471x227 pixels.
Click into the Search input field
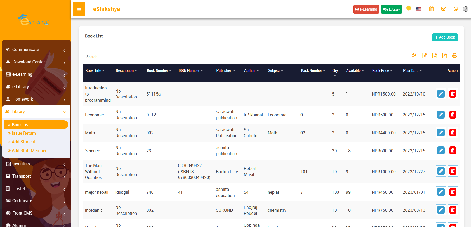tap(105, 57)
